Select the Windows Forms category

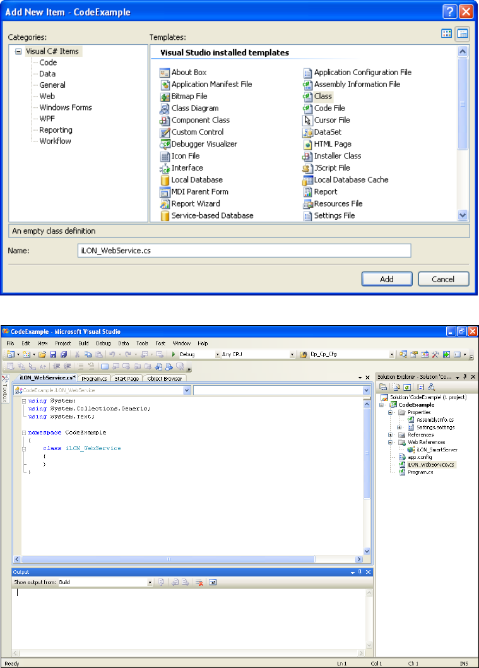point(66,107)
